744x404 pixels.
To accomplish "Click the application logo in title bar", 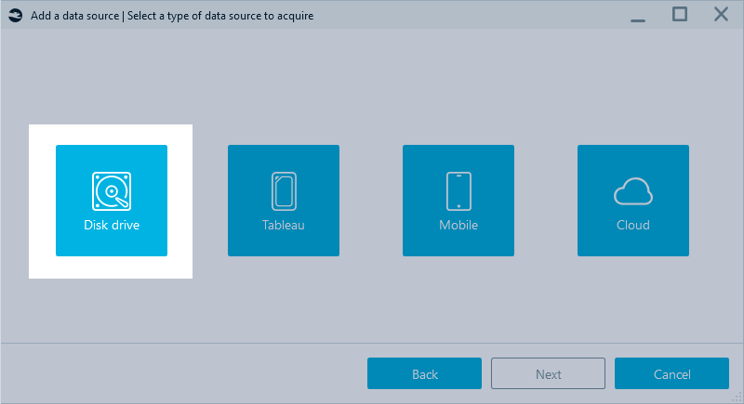I will 16,16.
